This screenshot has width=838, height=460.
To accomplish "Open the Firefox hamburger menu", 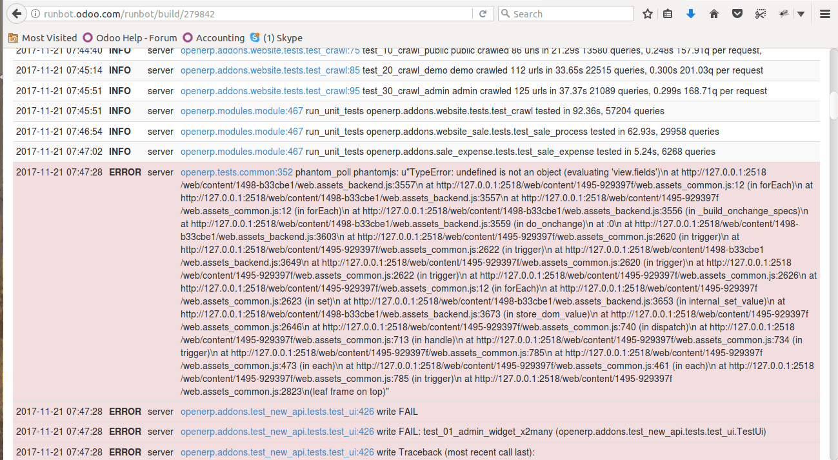I will tap(824, 14).
